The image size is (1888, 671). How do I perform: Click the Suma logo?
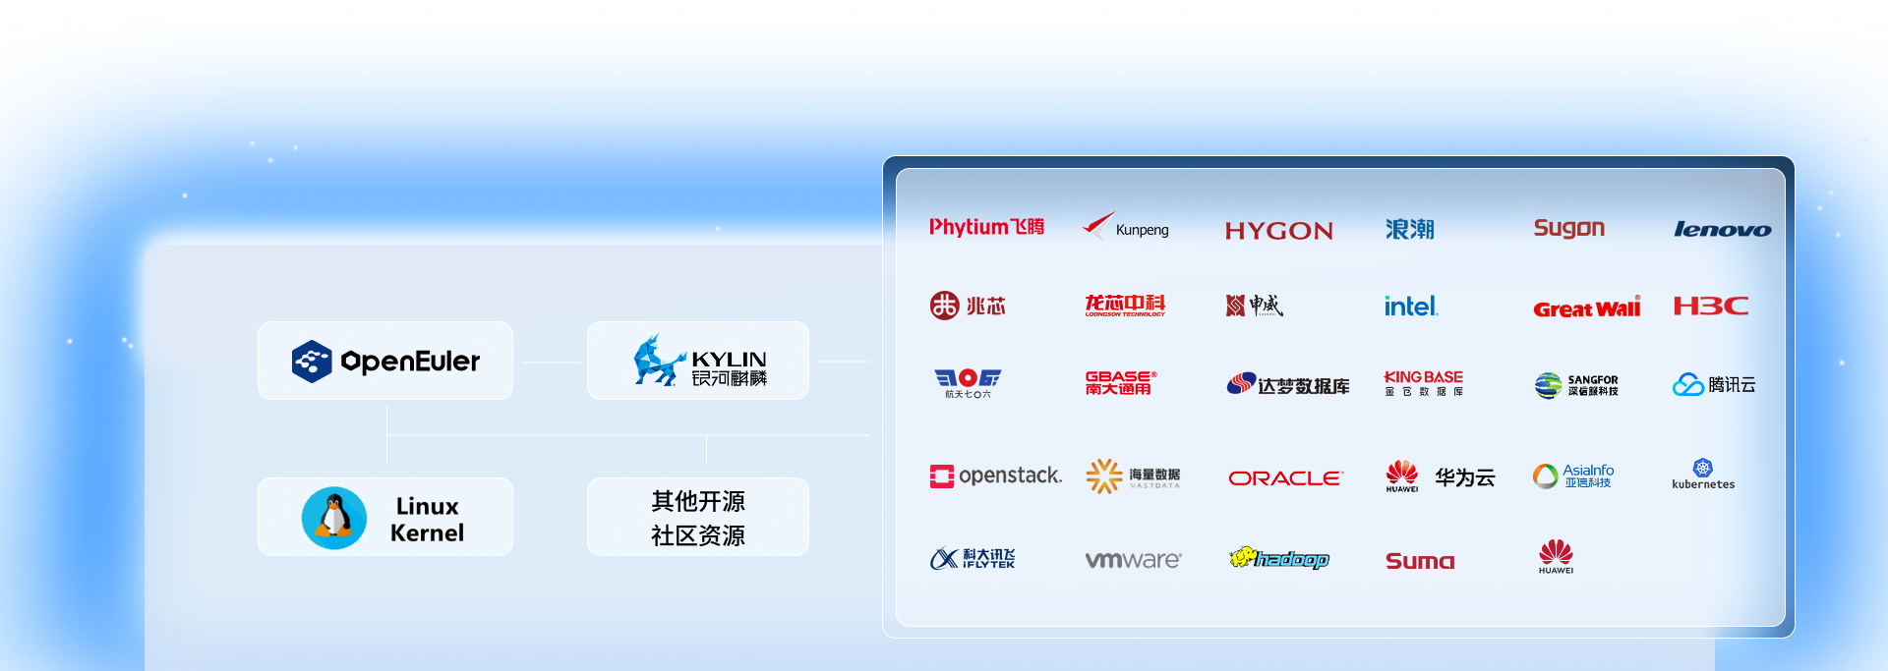[1420, 561]
